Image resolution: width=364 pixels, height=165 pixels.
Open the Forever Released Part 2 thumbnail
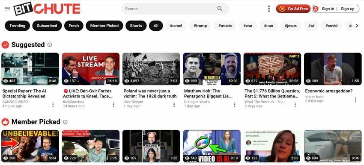pyautogui.click(x=272, y=69)
